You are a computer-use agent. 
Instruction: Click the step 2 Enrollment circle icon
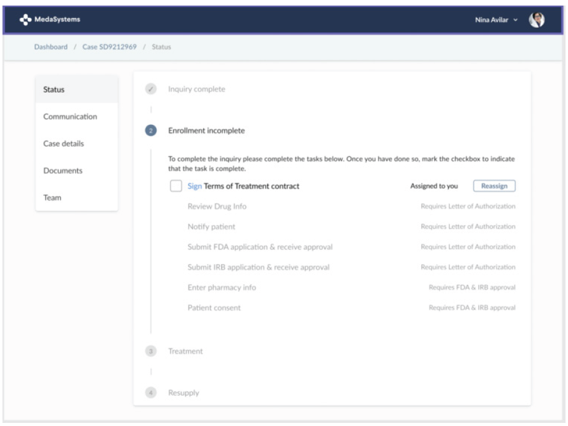[151, 131]
